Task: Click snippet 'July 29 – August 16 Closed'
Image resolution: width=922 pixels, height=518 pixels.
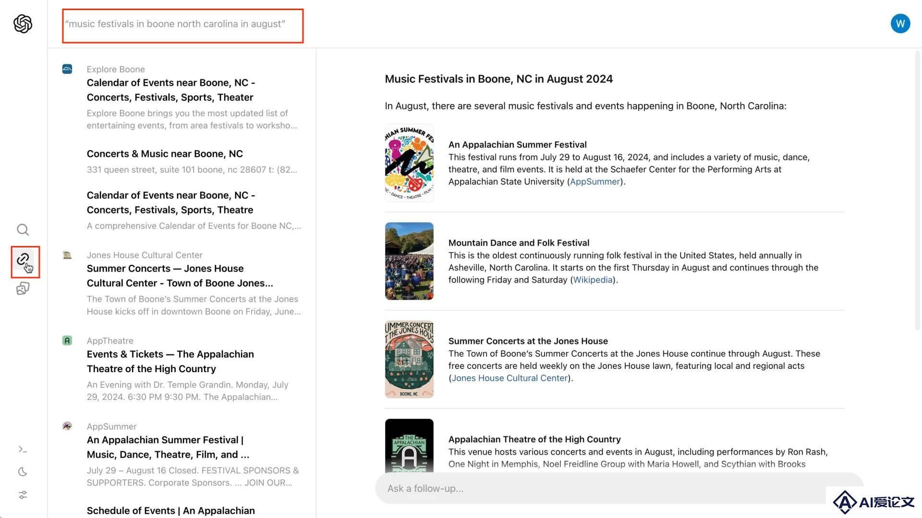Action: point(193,476)
